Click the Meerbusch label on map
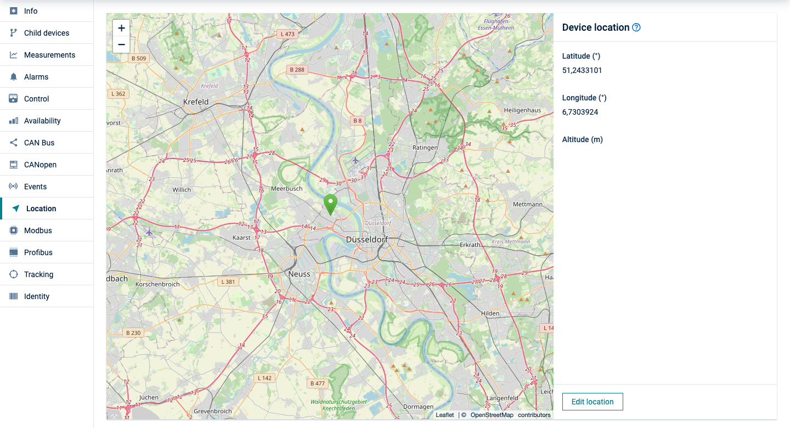This screenshot has width=790, height=428. pyautogui.click(x=287, y=188)
